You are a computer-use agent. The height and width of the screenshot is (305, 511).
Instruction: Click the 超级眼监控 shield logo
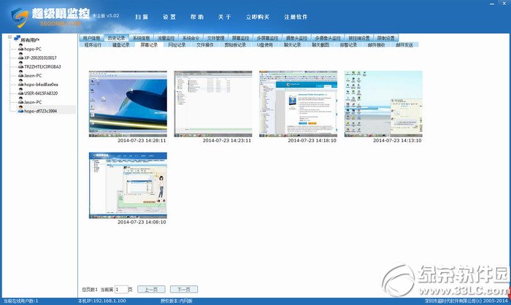(x=20, y=18)
